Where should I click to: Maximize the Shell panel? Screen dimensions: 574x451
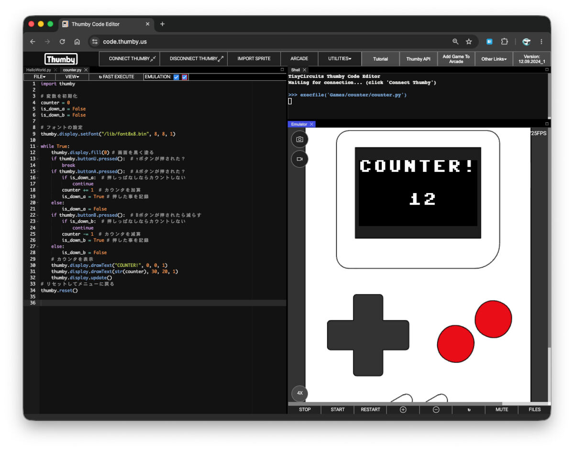[547, 70]
